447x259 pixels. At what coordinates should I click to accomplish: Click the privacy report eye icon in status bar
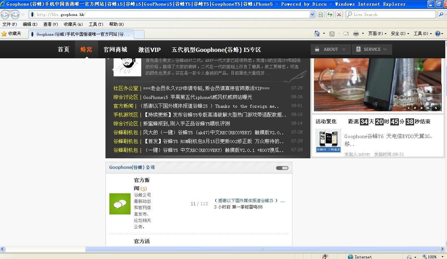(x=325, y=257)
